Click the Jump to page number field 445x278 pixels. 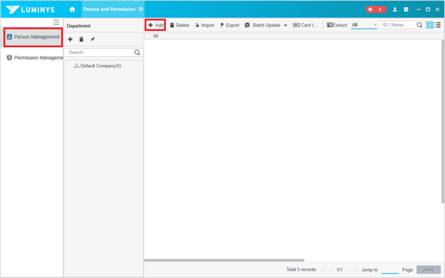[390, 270]
